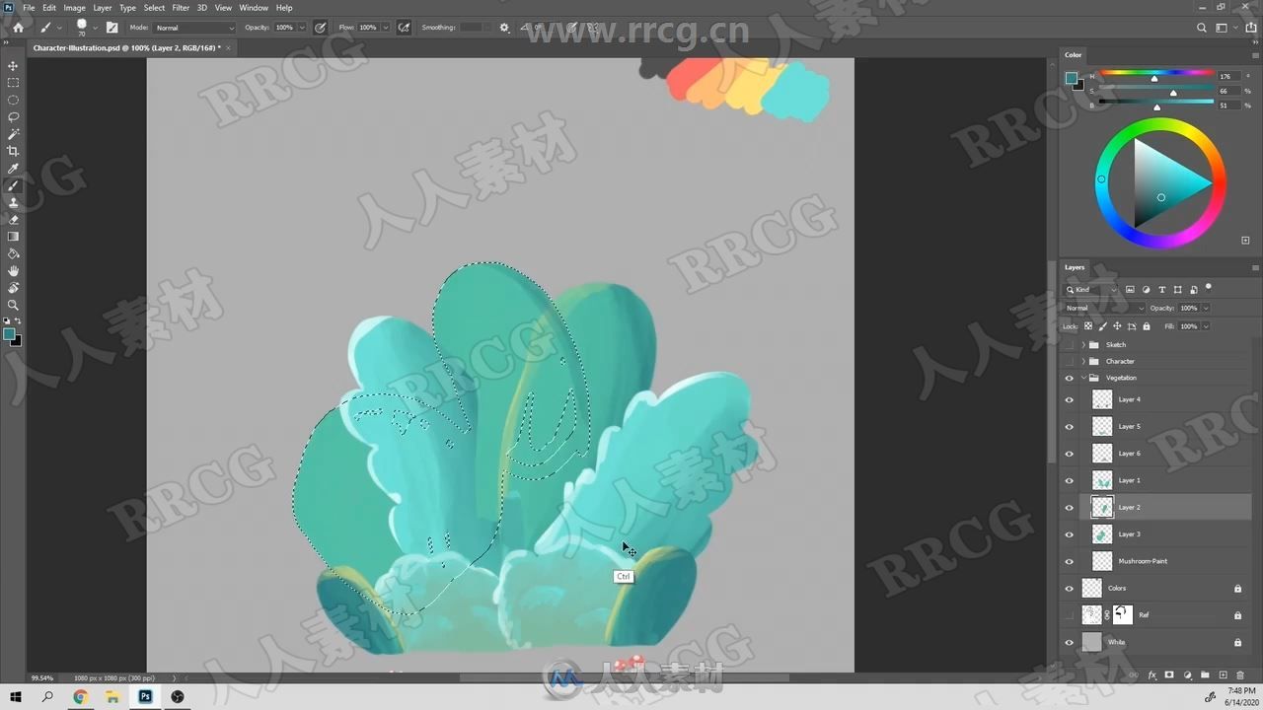Select the Clone Stamp tool
1263x710 pixels.
(13, 202)
